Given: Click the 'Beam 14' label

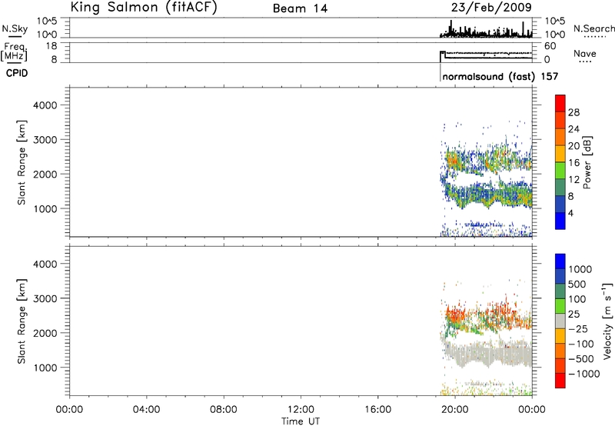Looking at the screenshot, I should 300,8.
